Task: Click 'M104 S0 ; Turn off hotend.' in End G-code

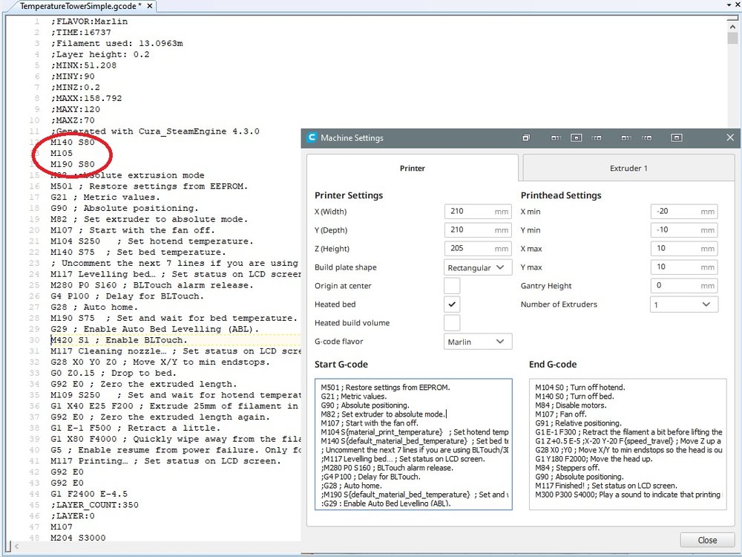Action: point(580,388)
